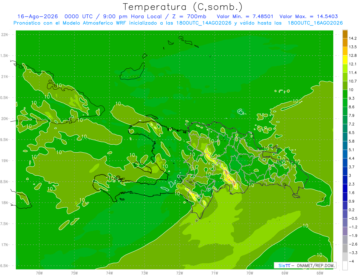The height and width of the screenshot is (277, 359).
Task: Click the '71W' longitude label
Action: pyautogui.click(x=215, y=273)
